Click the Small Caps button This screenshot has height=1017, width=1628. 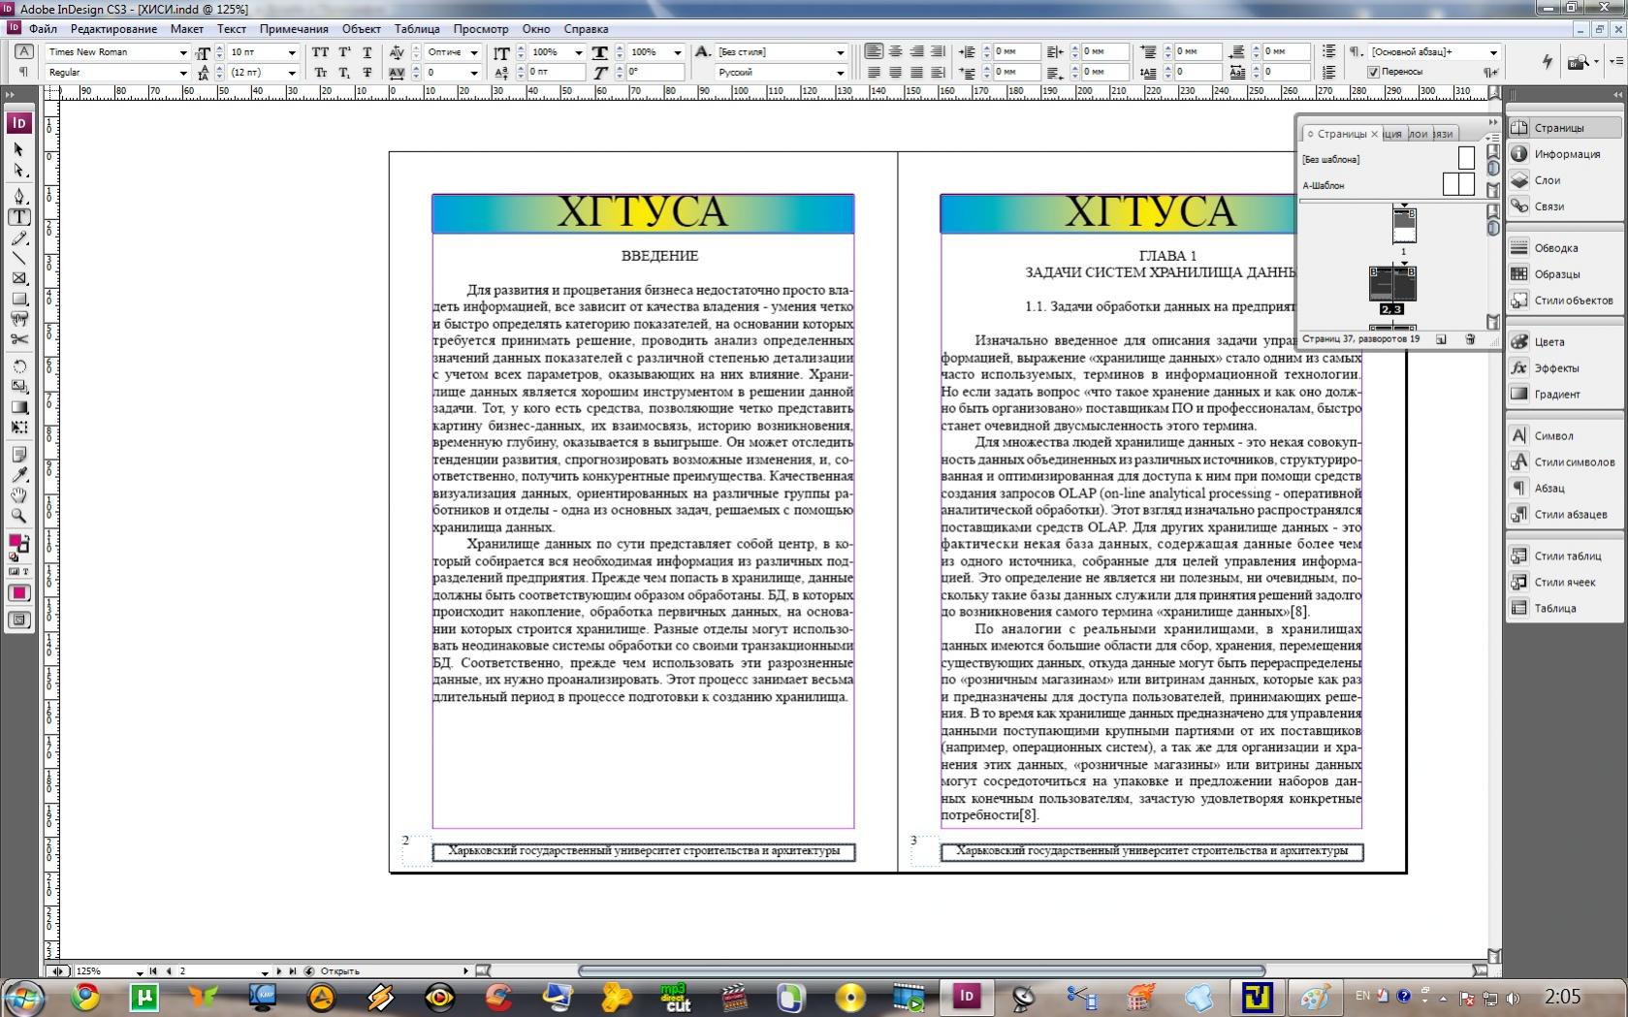point(321,72)
